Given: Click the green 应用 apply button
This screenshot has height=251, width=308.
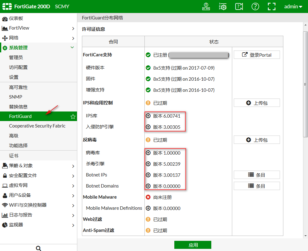Looking at the screenshot, I should 193,245.
